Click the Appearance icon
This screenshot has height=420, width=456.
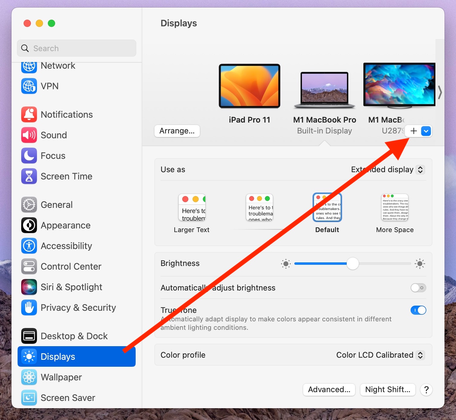29,225
